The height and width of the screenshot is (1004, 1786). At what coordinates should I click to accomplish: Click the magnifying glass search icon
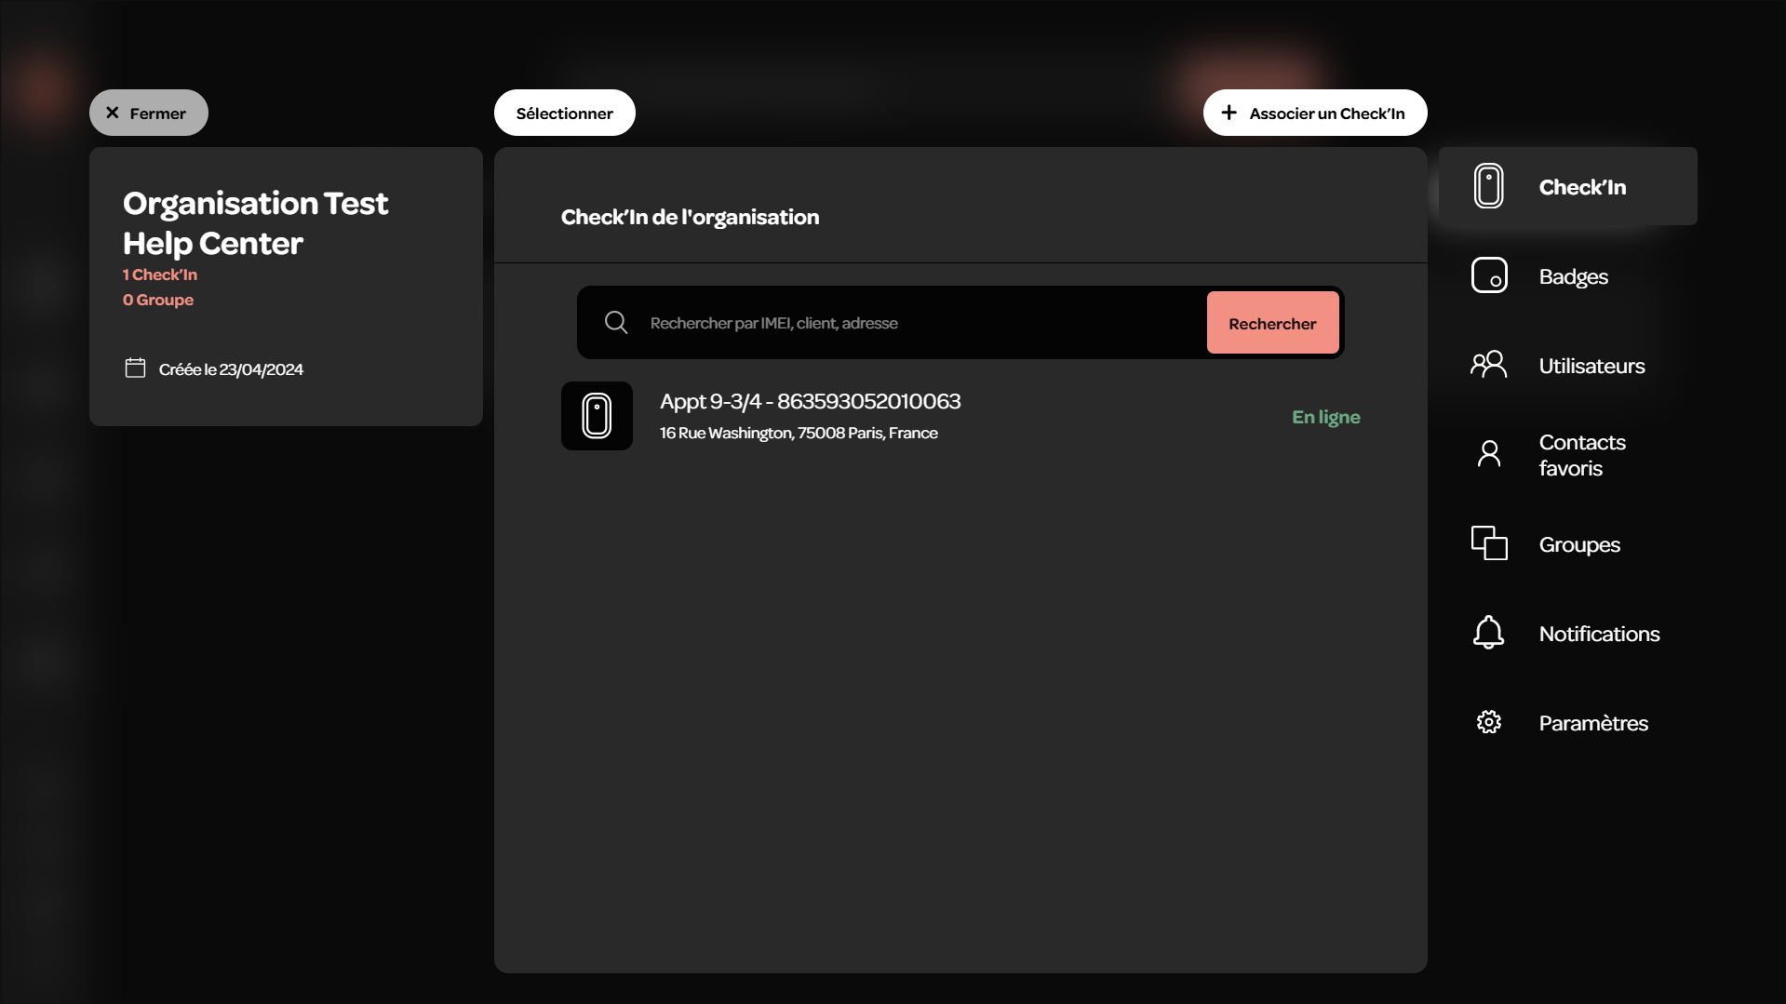coord(616,323)
